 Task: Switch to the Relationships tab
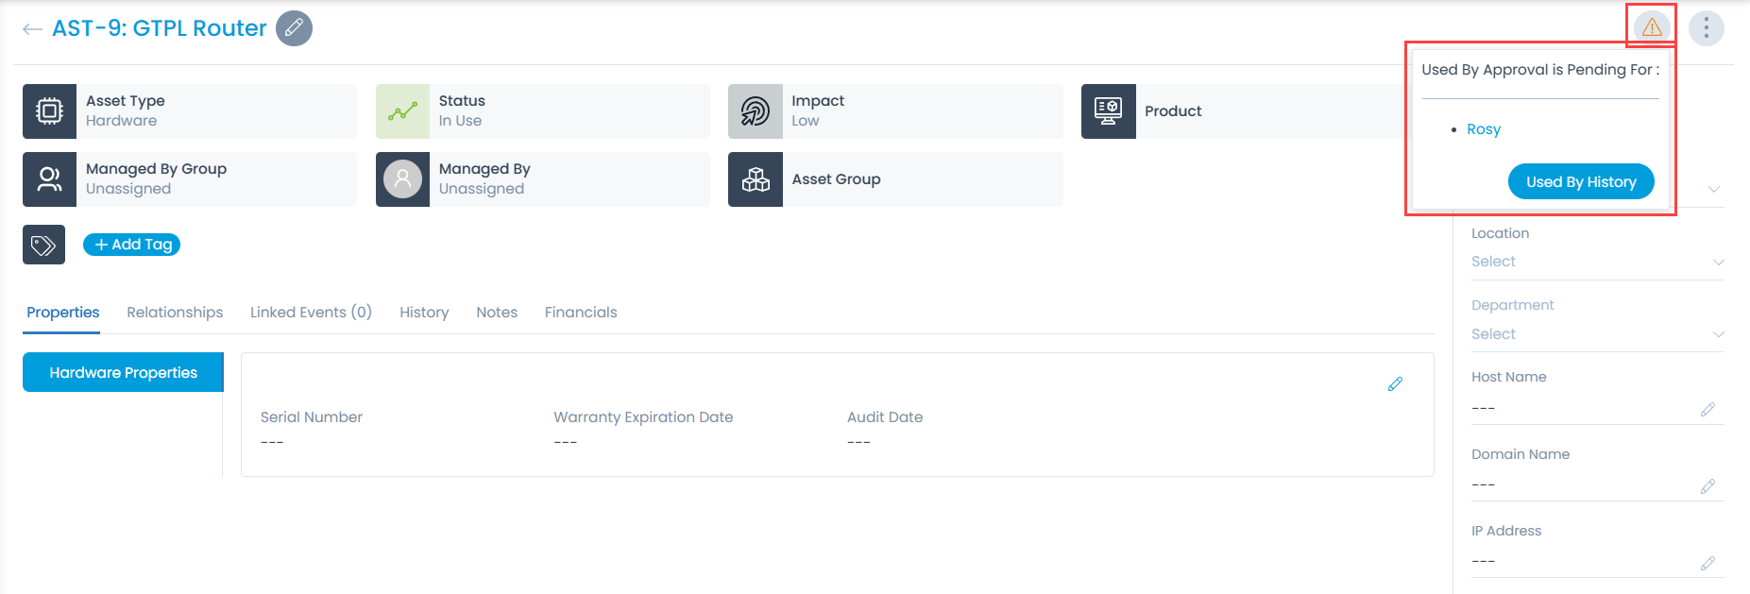click(x=175, y=313)
